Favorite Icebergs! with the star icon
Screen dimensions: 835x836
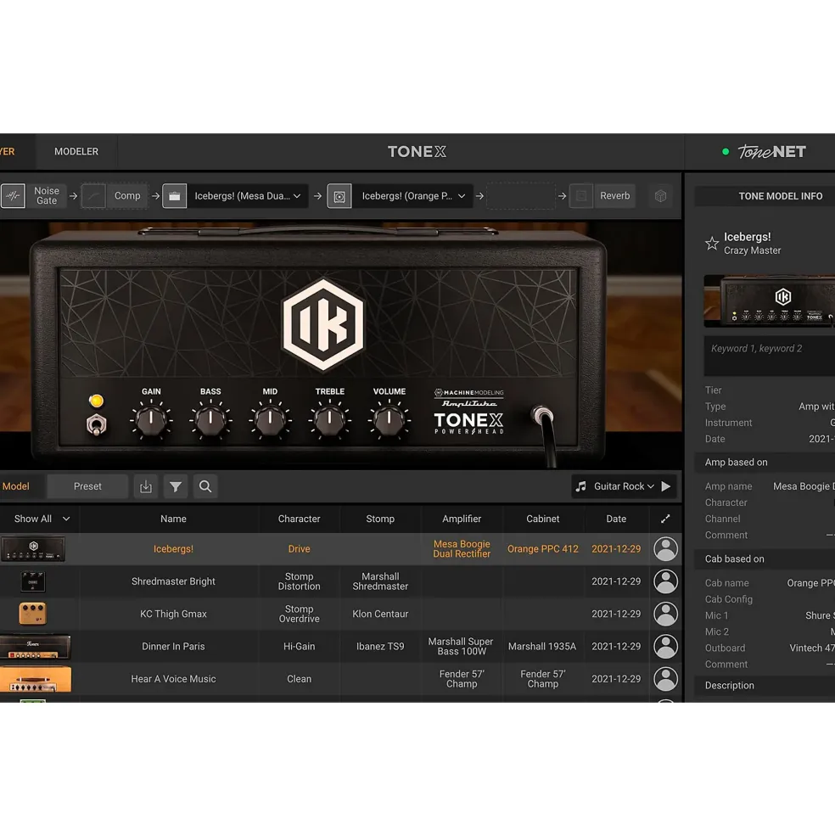(x=712, y=244)
